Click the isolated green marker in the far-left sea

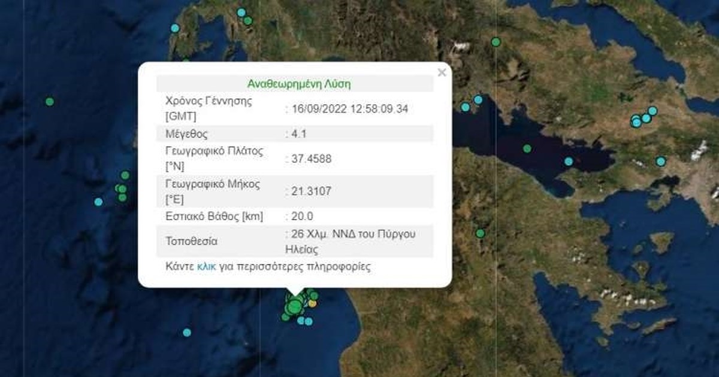50,101
